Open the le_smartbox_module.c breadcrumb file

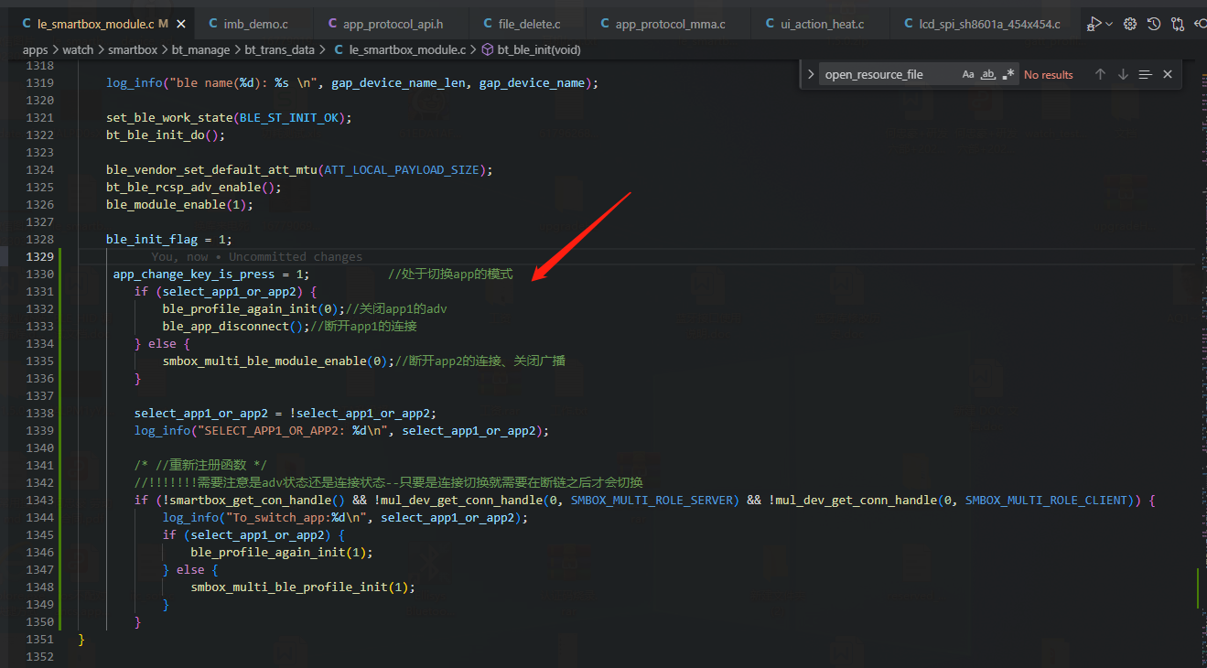pyautogui.click(x=399, y=49)
